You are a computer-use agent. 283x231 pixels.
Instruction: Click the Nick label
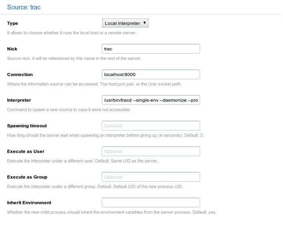12,49
